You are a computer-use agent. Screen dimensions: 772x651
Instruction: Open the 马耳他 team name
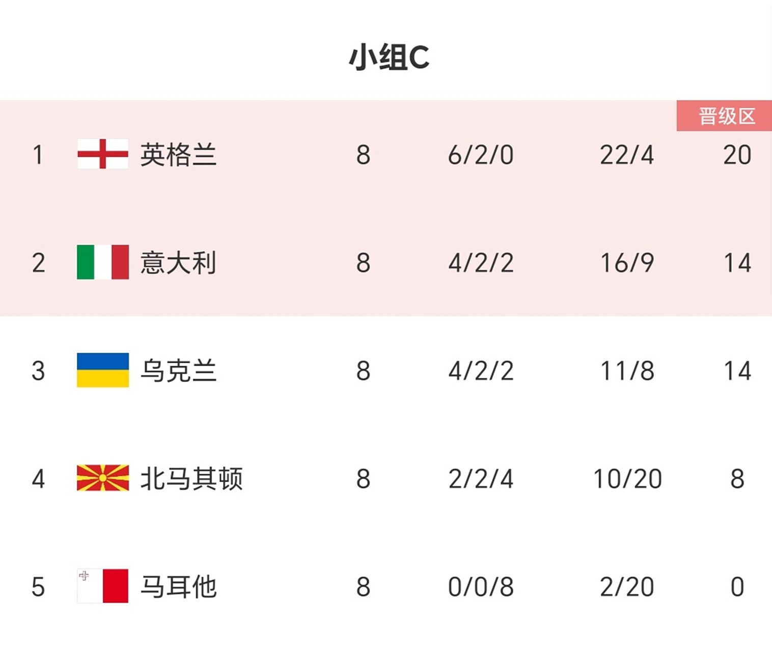(178, 586)
